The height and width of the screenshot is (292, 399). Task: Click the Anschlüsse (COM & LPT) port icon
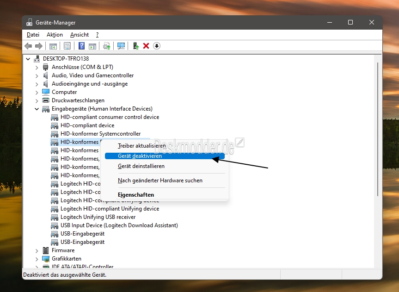[x=46, y=67]
